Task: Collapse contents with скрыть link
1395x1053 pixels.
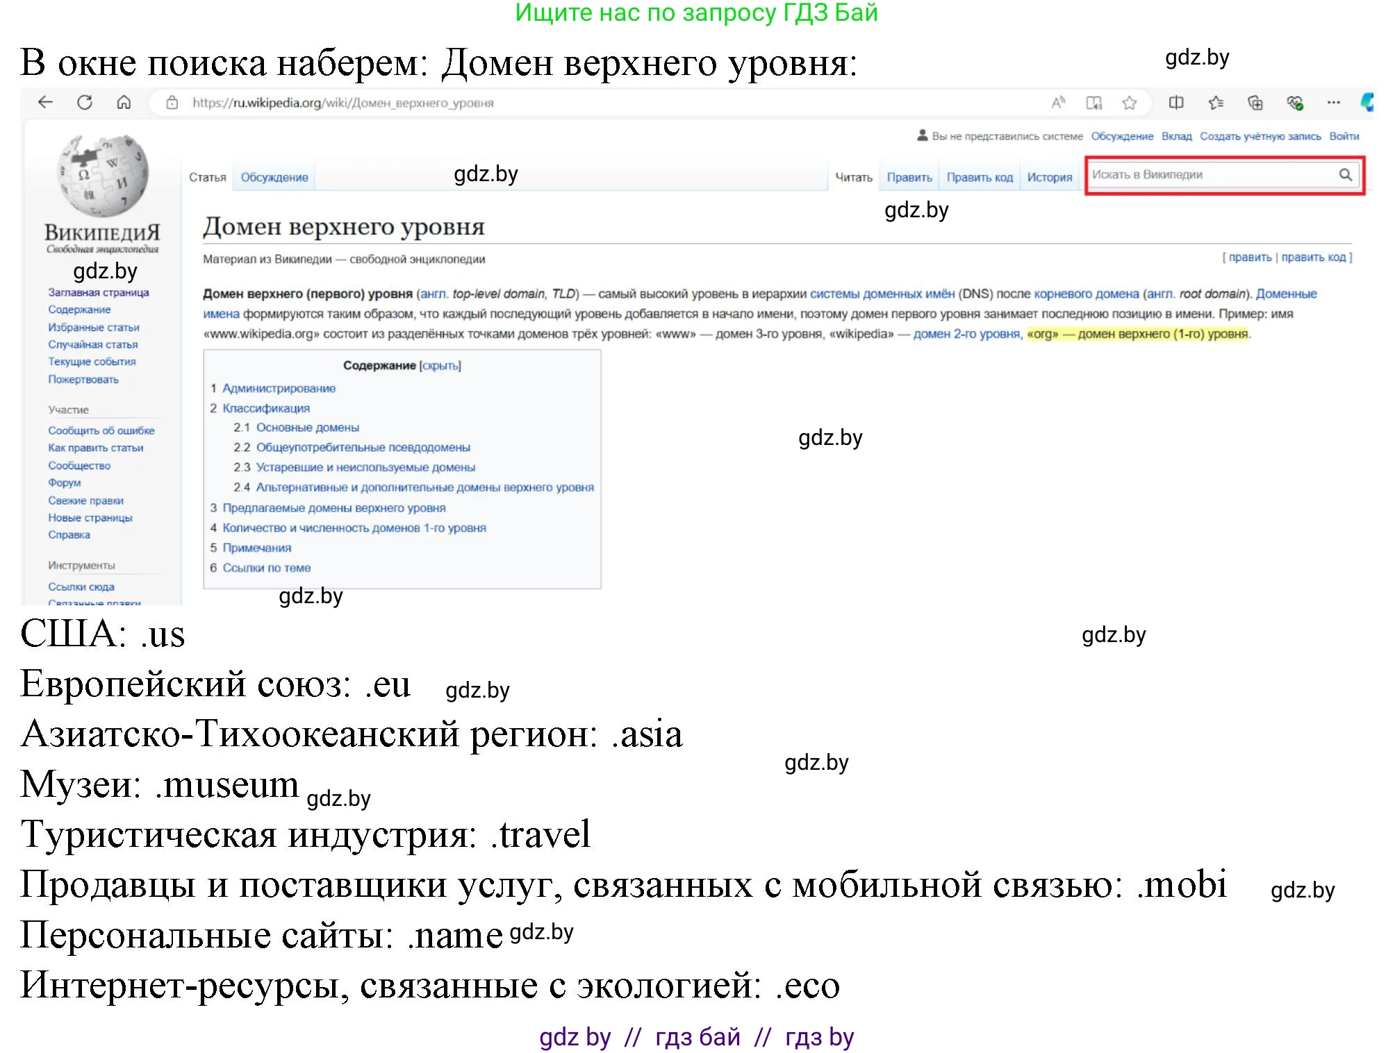Action: coord(440,366)
